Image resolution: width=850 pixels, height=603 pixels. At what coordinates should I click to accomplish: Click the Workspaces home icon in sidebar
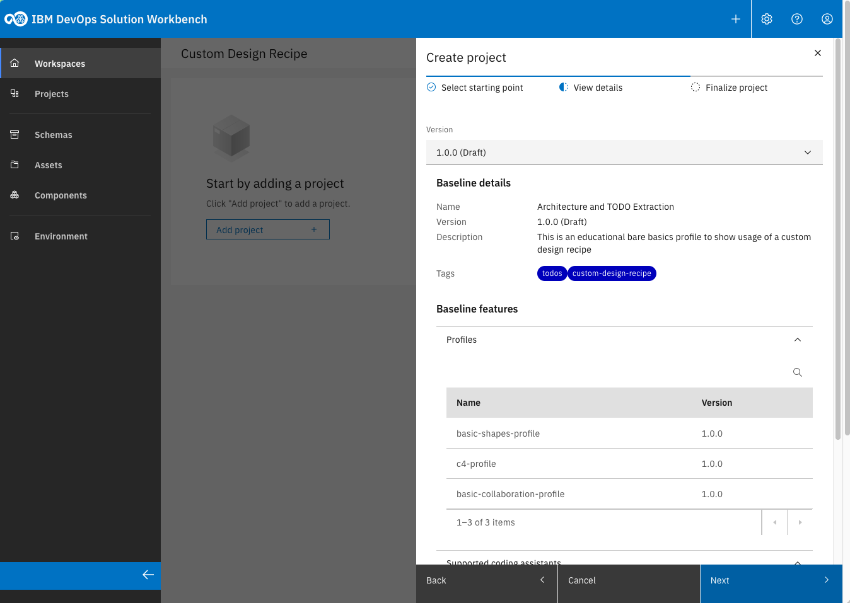(x=15, y=63)
